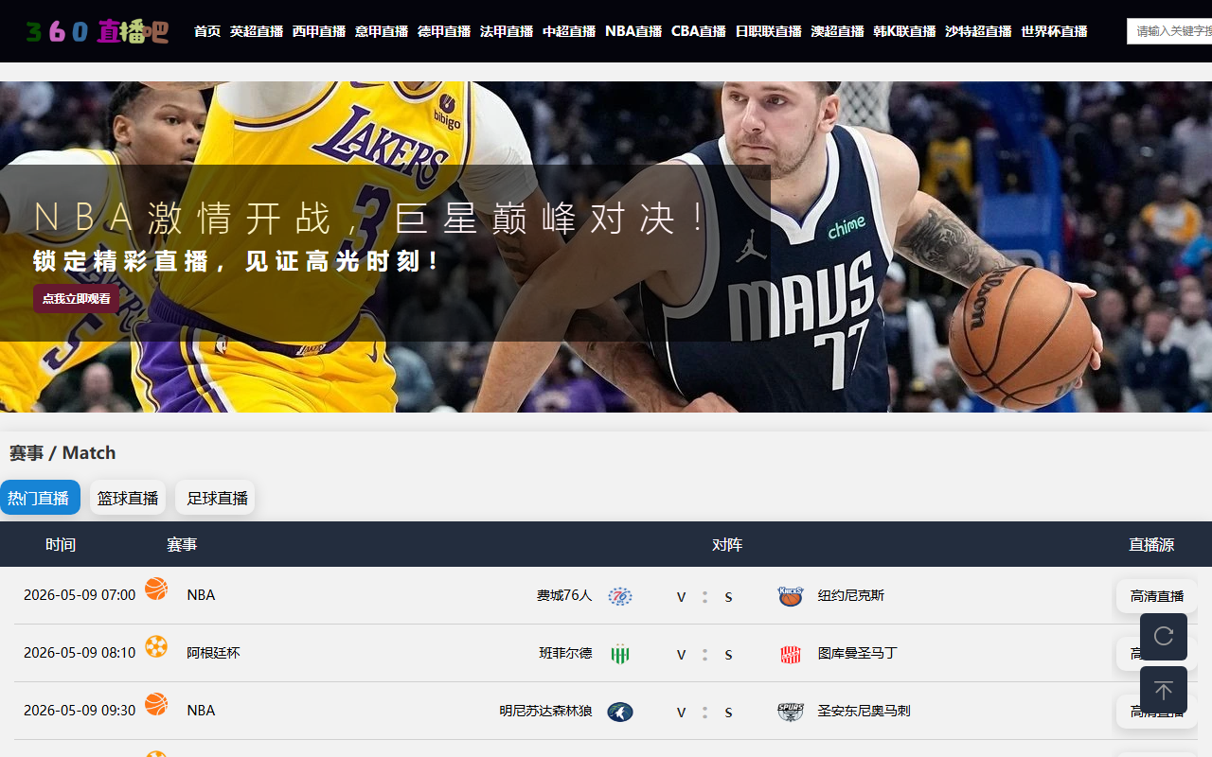Open 日职联直播 nav link
1212x757 pixels.
coord(769,31)
